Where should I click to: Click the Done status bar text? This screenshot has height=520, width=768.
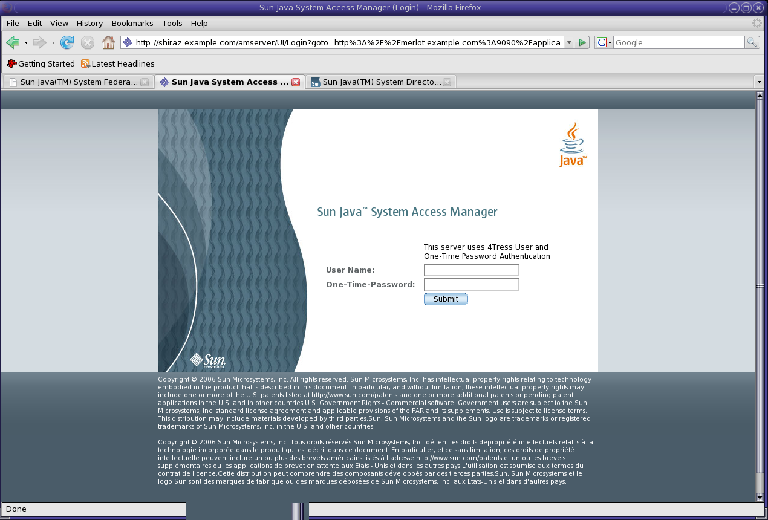16,509
